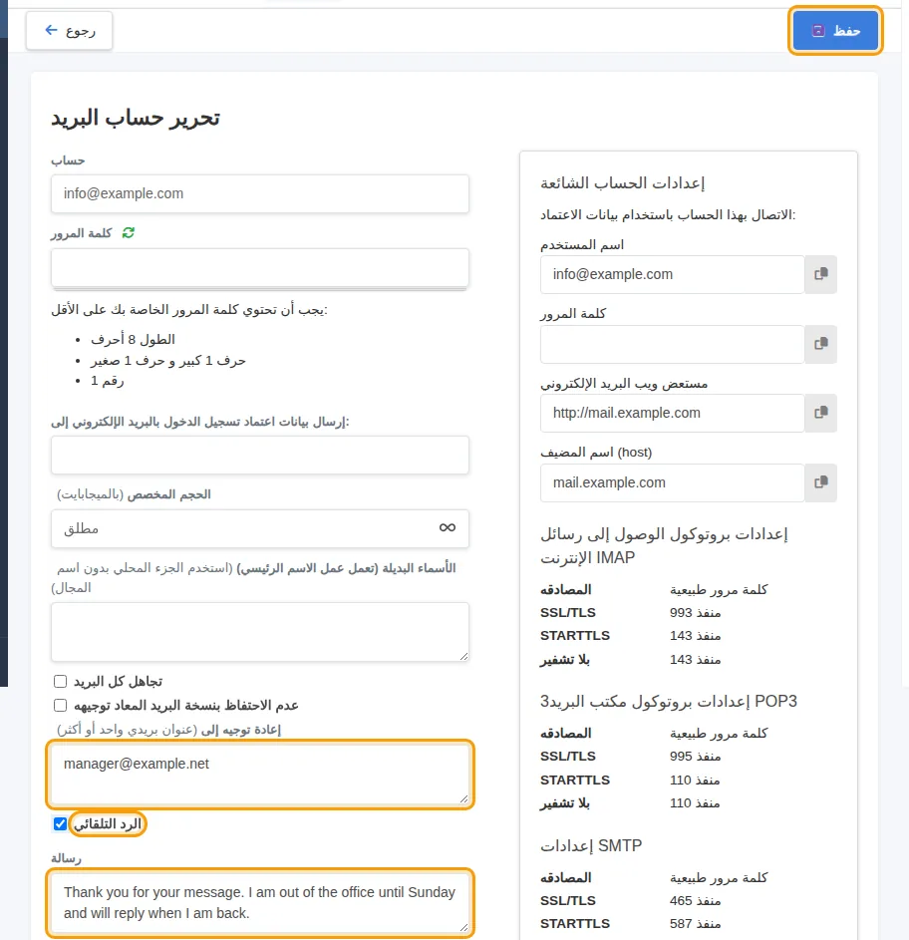Focus the حساب account field info@example.com
Screen dimensions: 909x940
259,193
